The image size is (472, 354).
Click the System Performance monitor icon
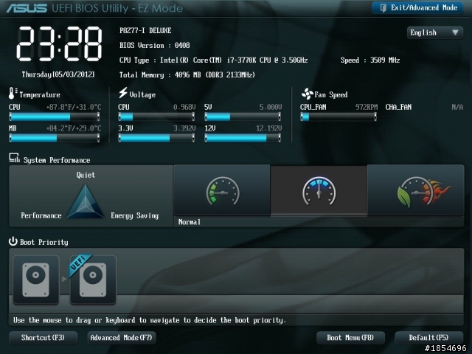click(x=14, y=158)
